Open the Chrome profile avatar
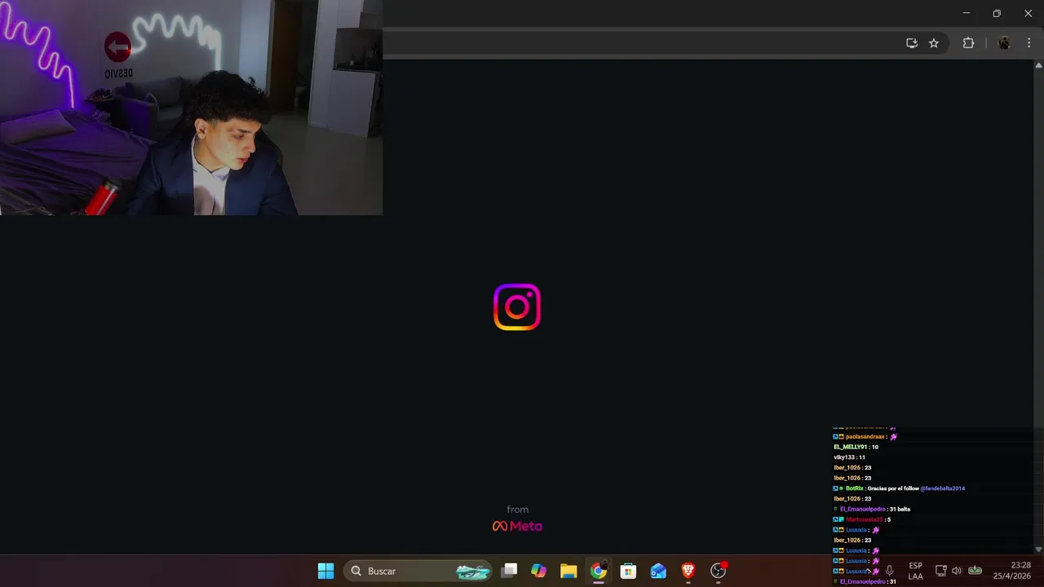 pos(1004,43)
